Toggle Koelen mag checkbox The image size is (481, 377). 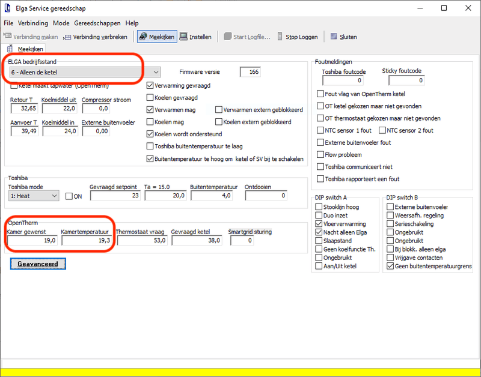click(x=150, y=122)
